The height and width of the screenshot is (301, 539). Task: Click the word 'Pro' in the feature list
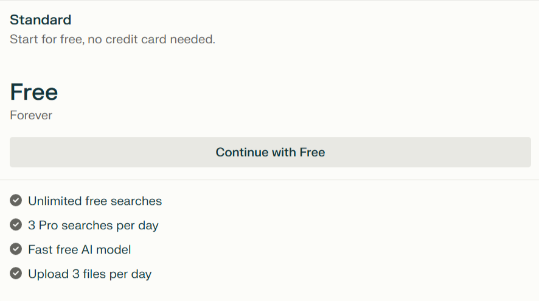[48, 226]
